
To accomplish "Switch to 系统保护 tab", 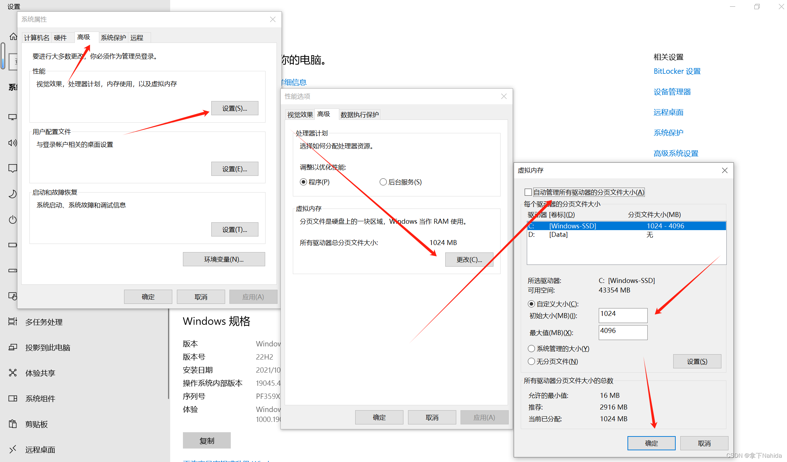I will (x=113, y=38).
